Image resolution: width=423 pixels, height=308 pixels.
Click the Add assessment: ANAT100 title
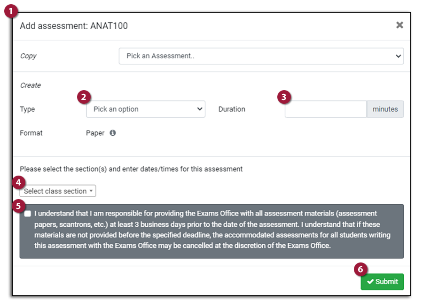(x=74, y=26)
